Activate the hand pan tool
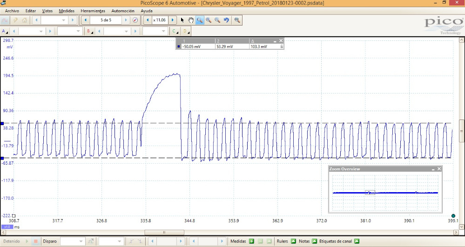465x247 pixels. click(x=191, y=20)
